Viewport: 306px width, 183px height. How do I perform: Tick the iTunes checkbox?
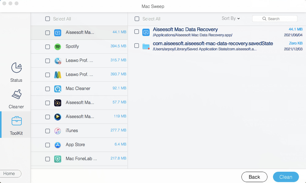point(48,131)
